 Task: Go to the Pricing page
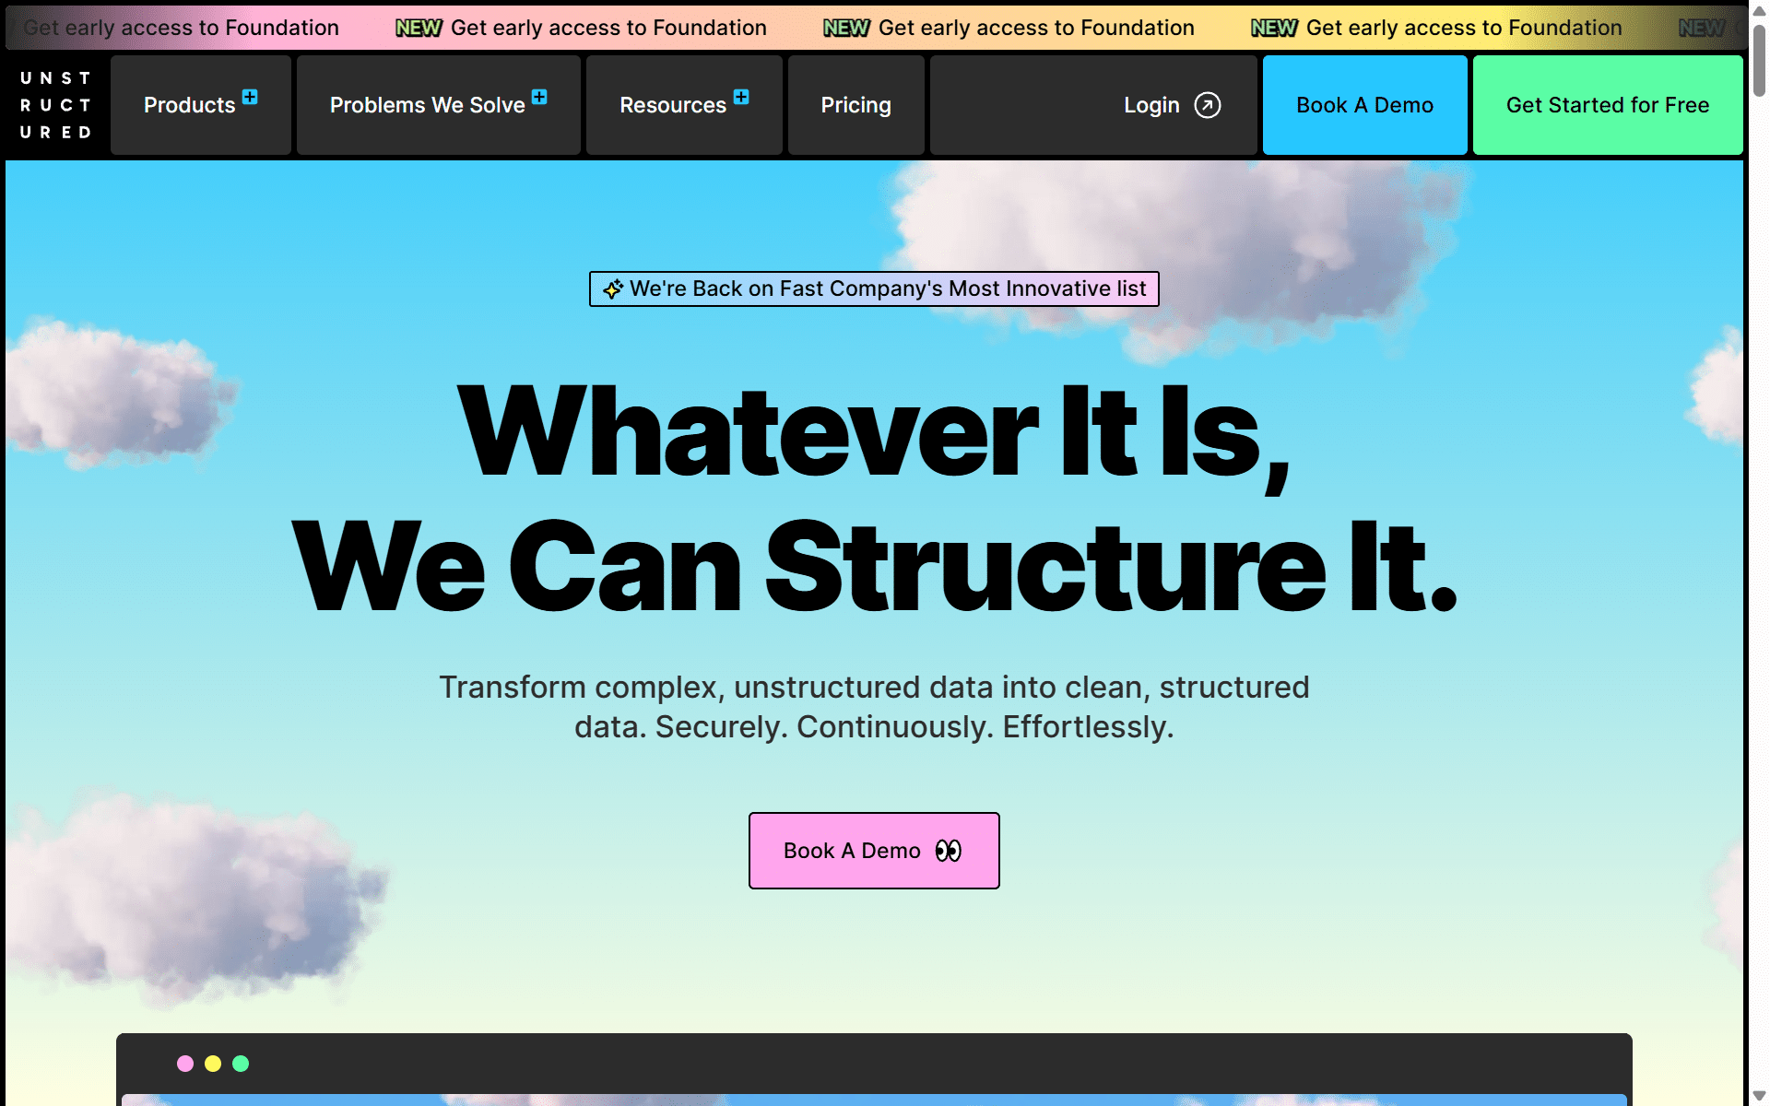pyautogui.click(x=856, y=105)
